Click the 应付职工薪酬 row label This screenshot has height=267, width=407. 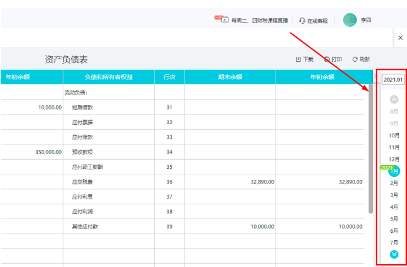click(x=88, y=167)
